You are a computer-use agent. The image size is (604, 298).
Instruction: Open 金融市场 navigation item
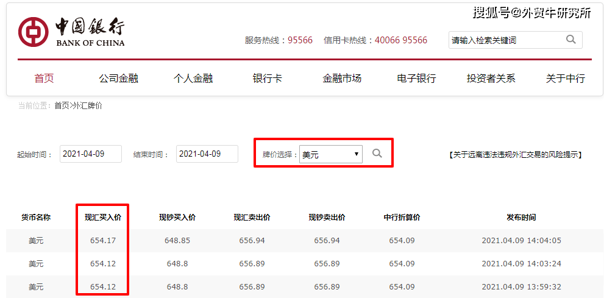342,78
